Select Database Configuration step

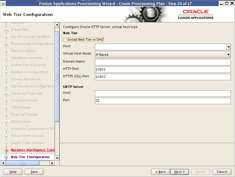tap(29, 72)
